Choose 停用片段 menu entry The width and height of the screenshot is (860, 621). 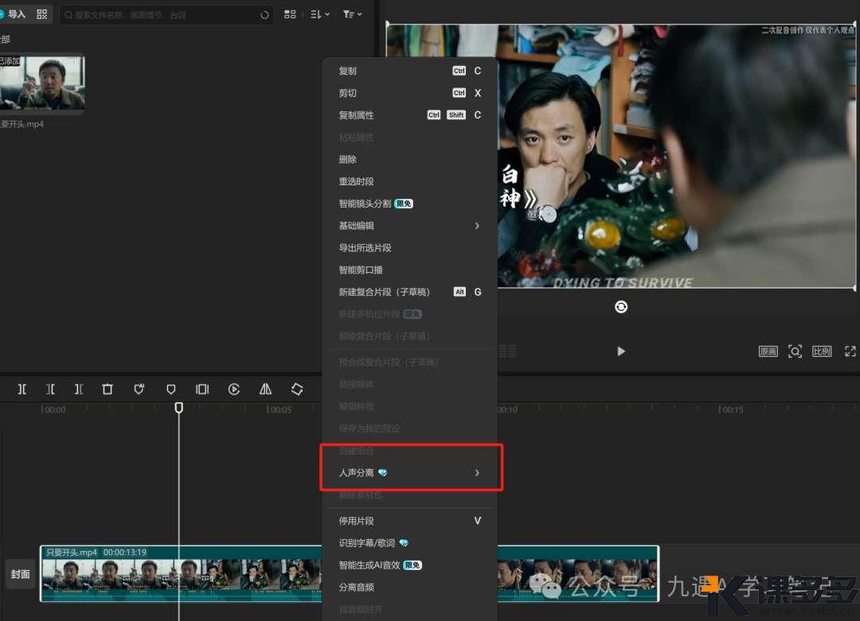click(x=410, y=521)
